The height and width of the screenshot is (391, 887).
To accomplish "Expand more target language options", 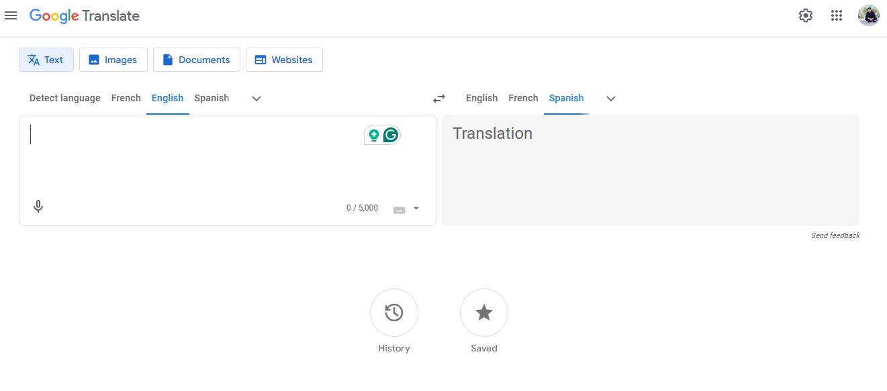I will click(610, 98).
